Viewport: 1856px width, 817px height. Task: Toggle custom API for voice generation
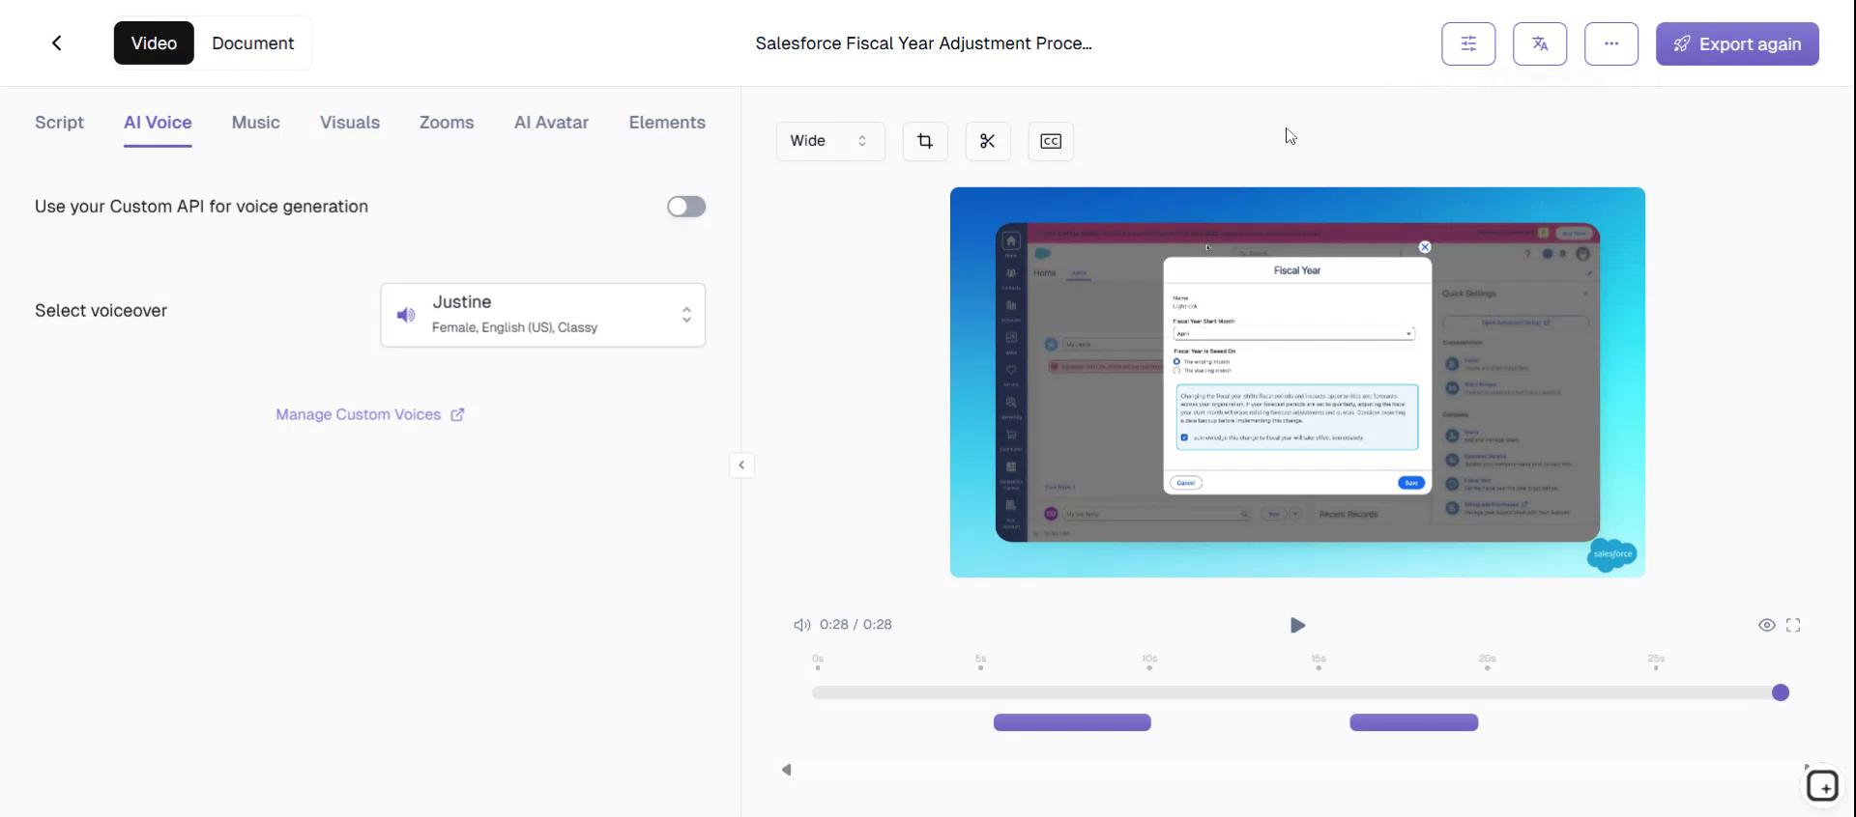coord(686,207)
